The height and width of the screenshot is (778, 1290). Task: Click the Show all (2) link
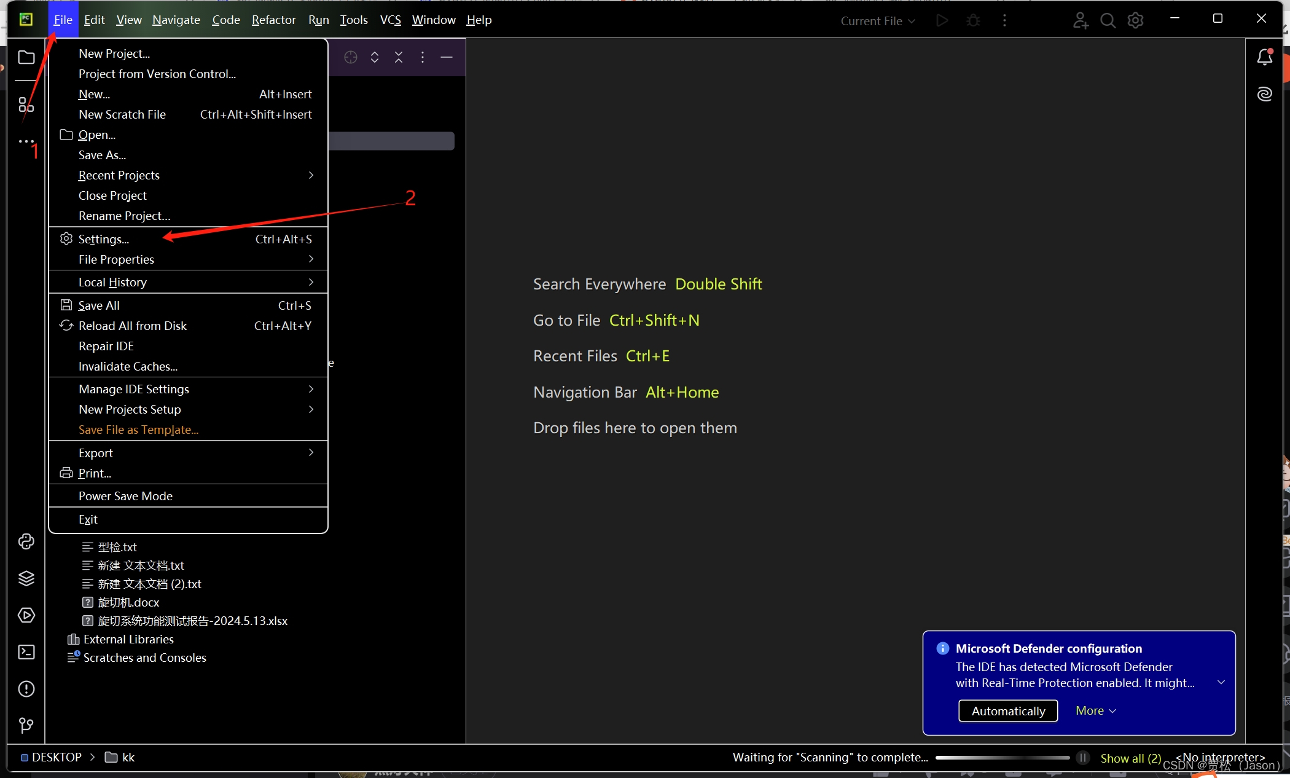click(1130, 758)
